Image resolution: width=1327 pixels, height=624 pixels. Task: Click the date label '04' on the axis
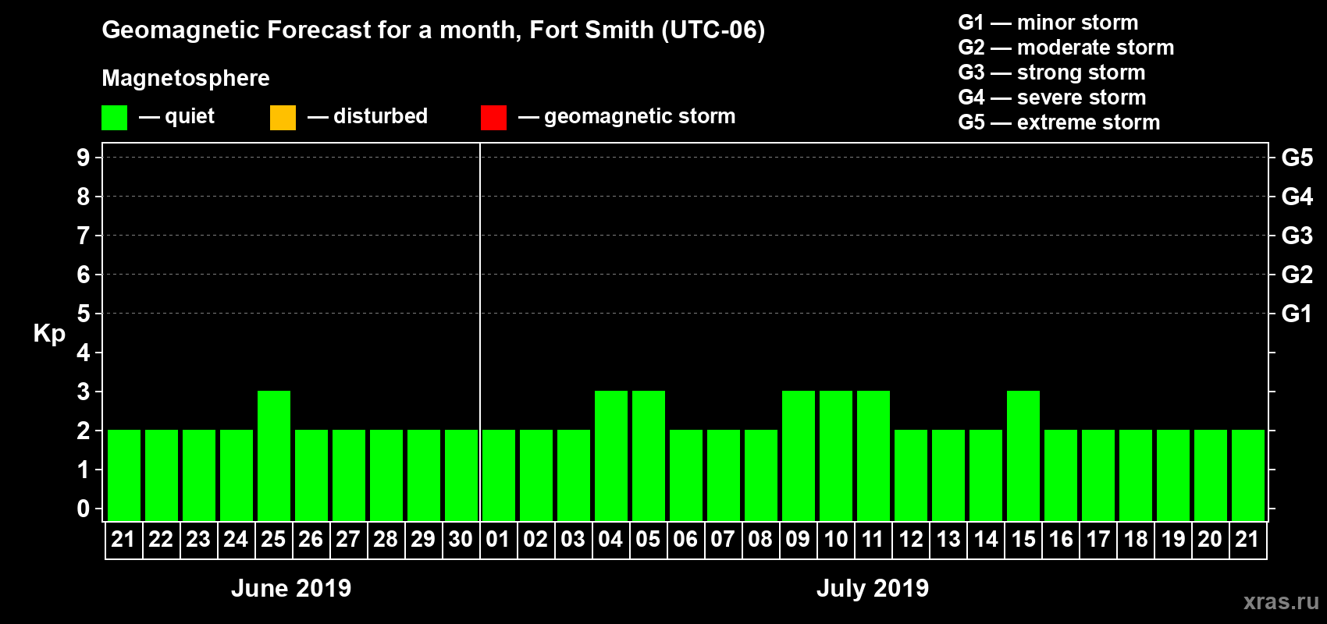pos(610,539)
